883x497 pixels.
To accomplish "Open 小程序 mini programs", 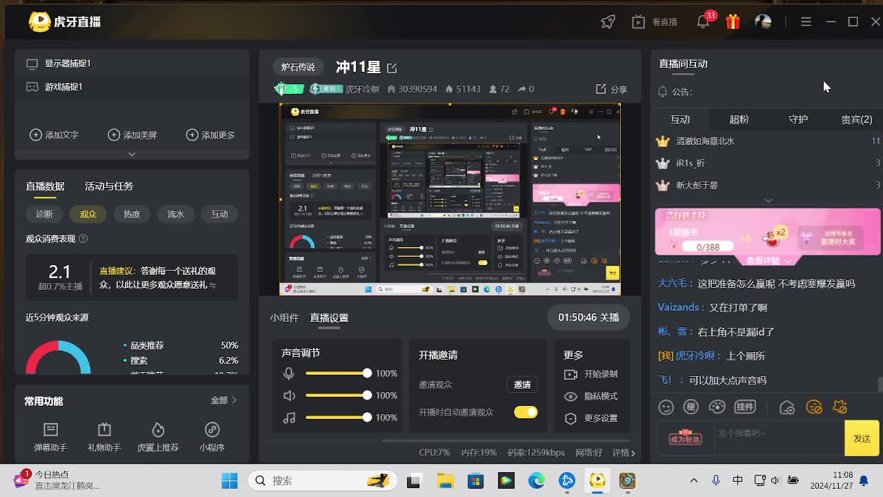I will coord(212,437).
